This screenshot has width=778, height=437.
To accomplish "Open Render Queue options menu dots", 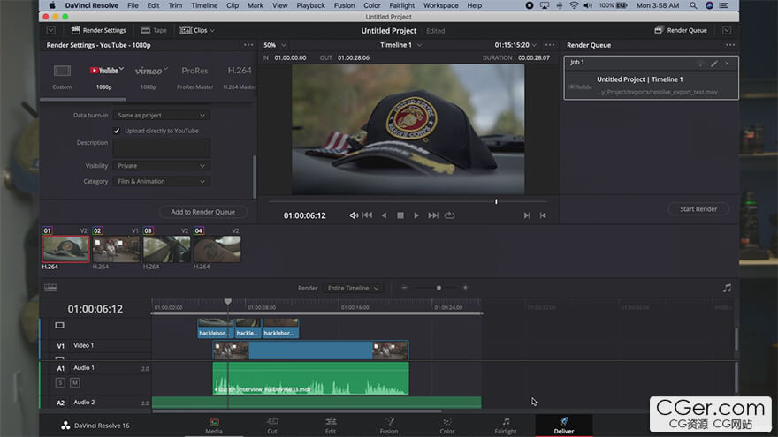I will click(730, 45).
